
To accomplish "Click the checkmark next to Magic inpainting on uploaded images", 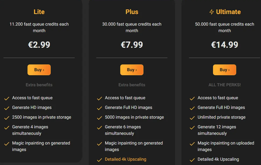I will pos(192,143).
